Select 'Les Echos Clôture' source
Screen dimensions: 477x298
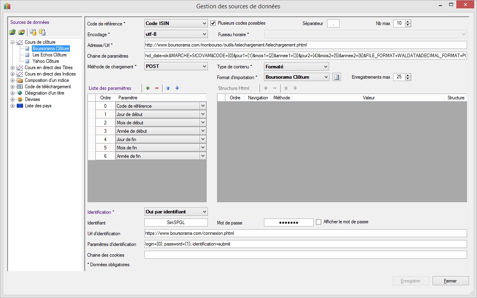tap(49, 55)
